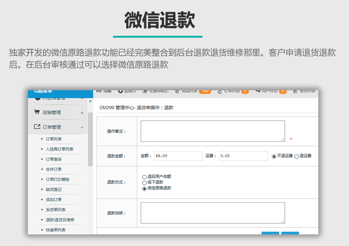Viewport: 349px width, 246px height.
Task: Click the orange 149 badge
Action: point(205,92)
